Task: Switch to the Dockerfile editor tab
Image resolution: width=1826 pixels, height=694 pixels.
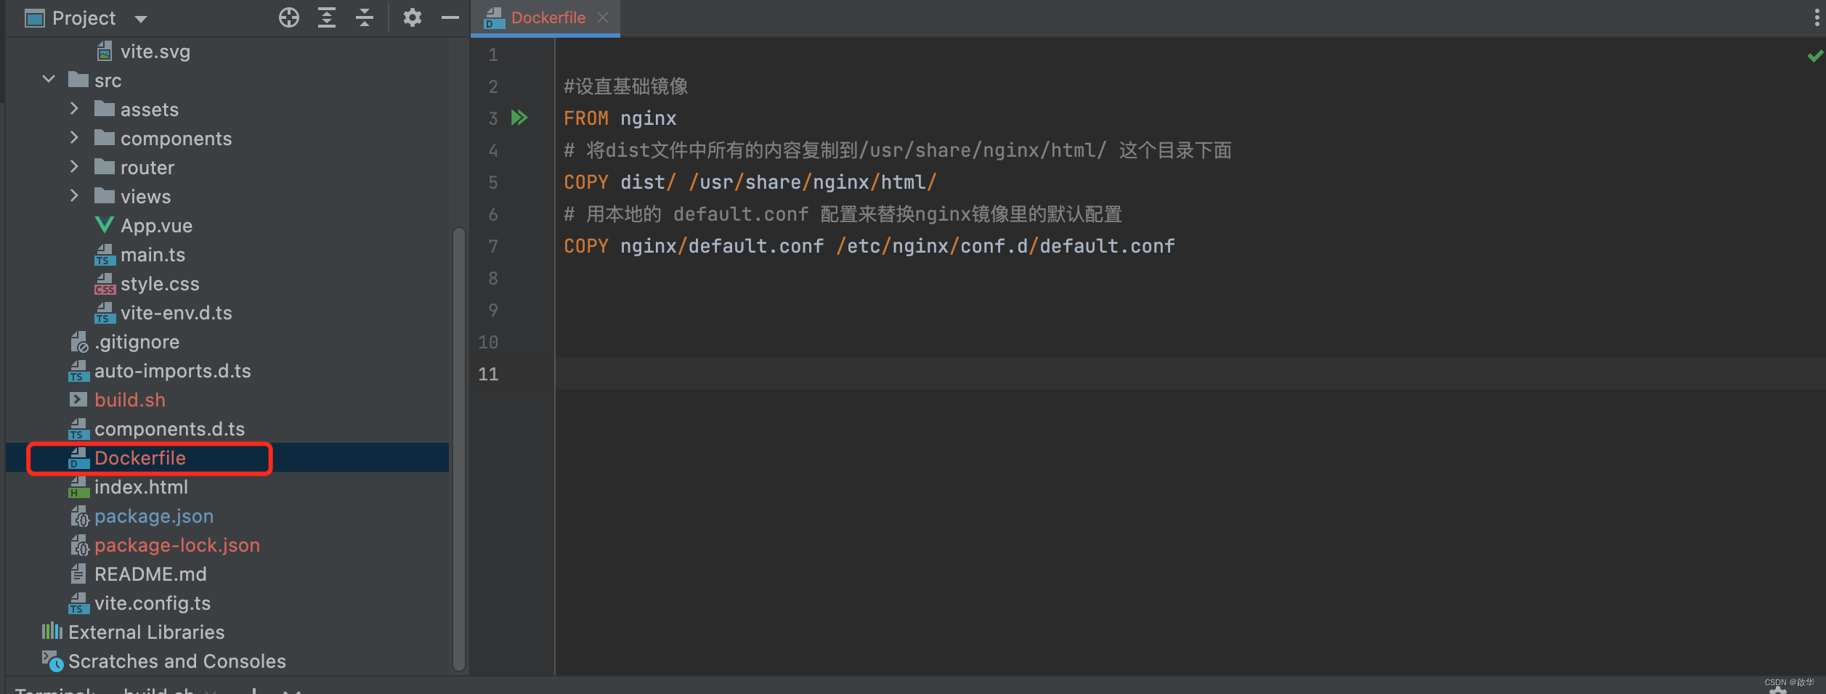Action: click(x=548, y=17)
